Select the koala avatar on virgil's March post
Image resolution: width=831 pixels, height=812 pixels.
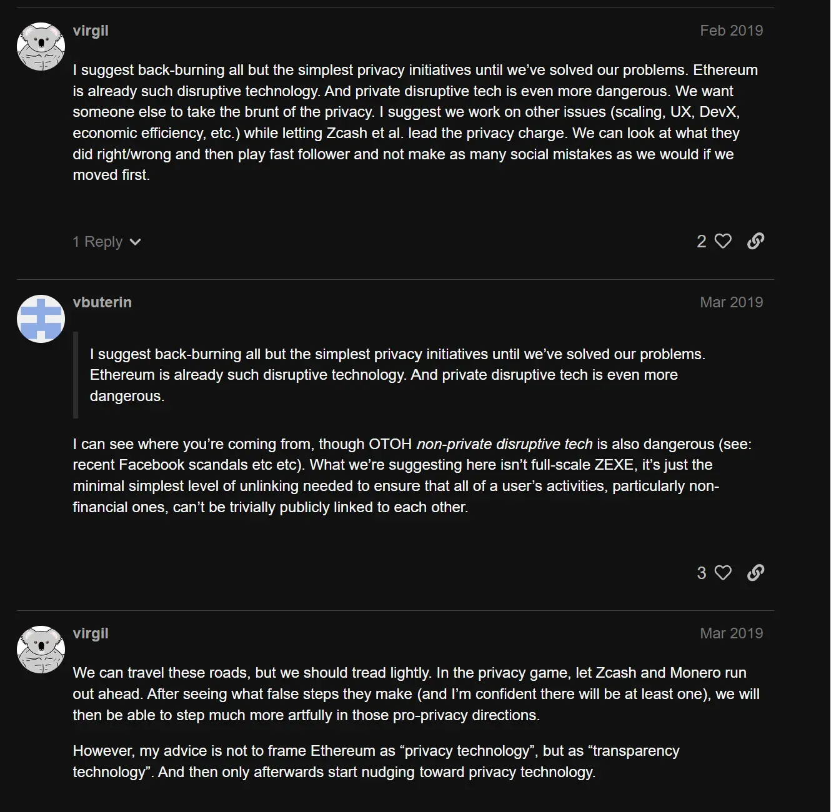(40, 650)
